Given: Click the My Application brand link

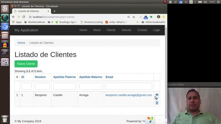Looking at the screenshot, I should (x=26, y=30).
